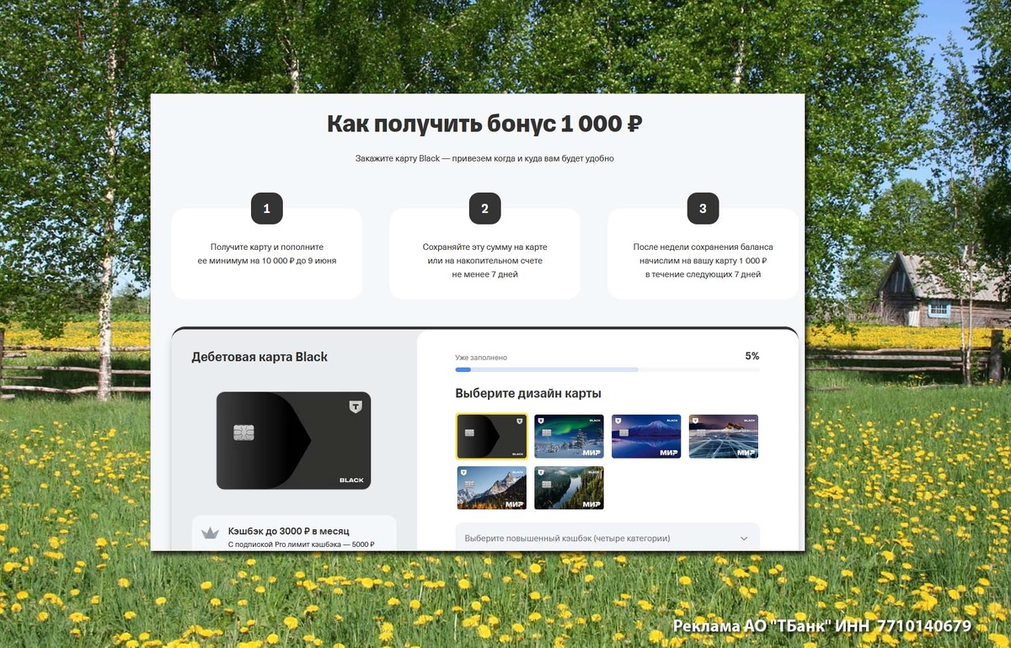Click the crown icon beside cashback info

click(211, 534)
